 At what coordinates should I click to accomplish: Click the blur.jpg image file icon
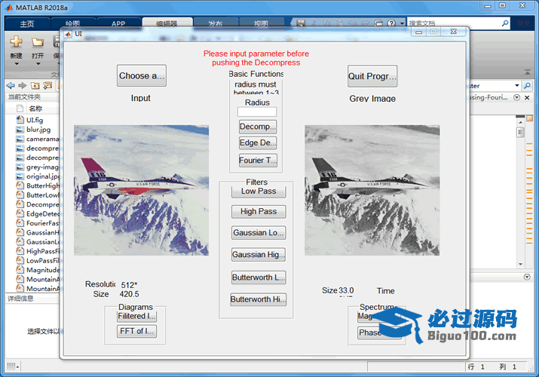[20, 130]
